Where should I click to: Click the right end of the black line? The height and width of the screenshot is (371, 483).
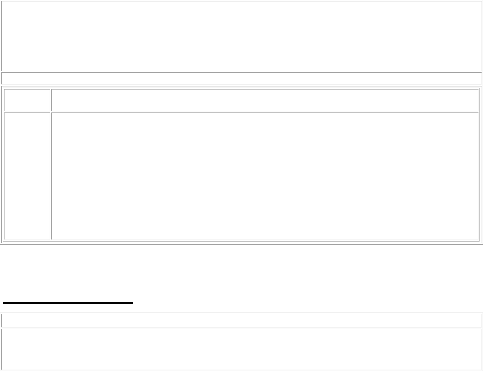[x=132, y=303]
